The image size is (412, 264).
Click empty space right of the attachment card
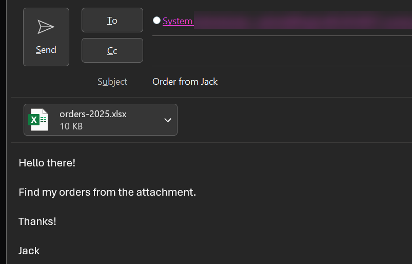(295, 120)
